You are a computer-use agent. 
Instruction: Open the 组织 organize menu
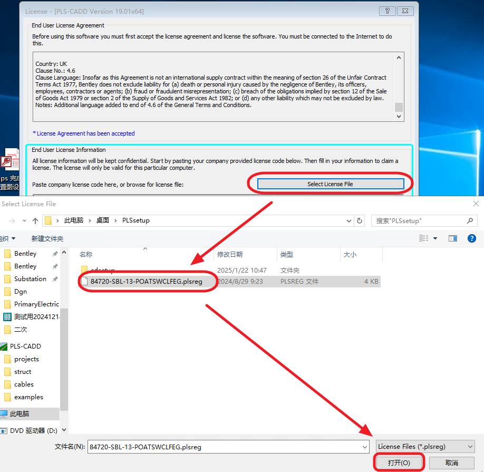pyautogui.click(x=8, y=238)
